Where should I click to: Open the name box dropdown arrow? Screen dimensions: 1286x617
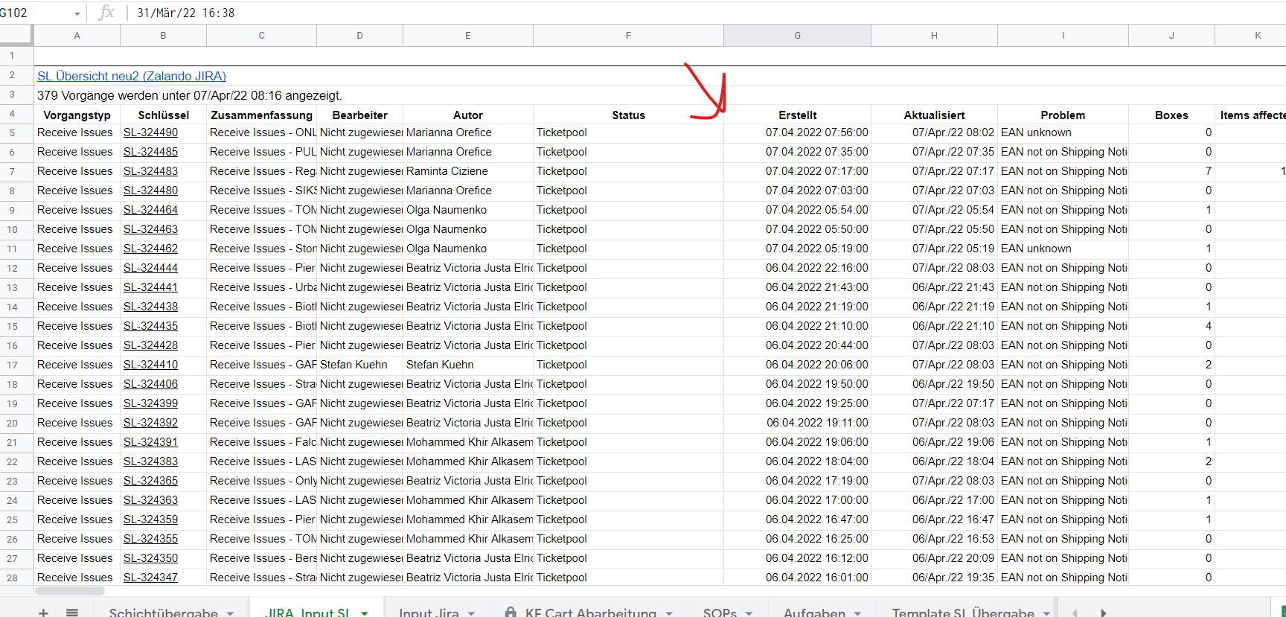[x=77, y=13]
